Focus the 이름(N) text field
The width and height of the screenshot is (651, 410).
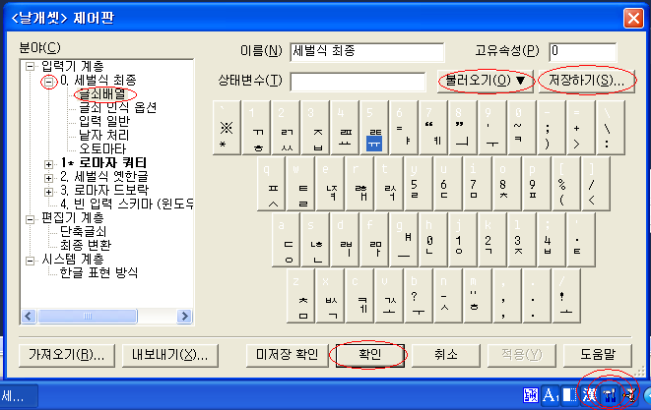pos(367,51)
